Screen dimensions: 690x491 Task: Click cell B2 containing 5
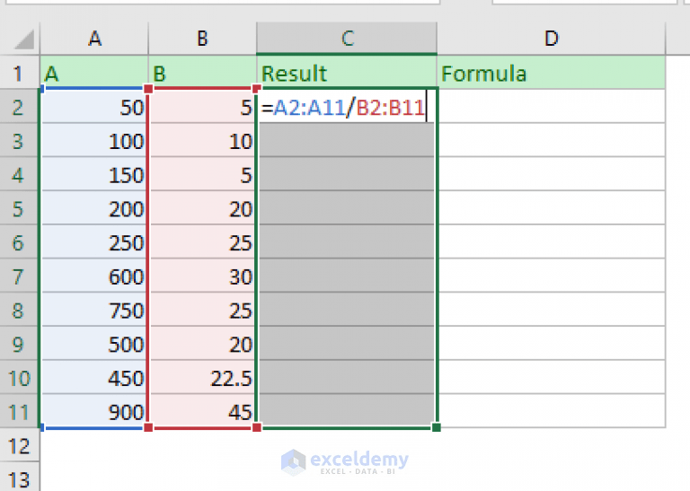coord(202,107)
